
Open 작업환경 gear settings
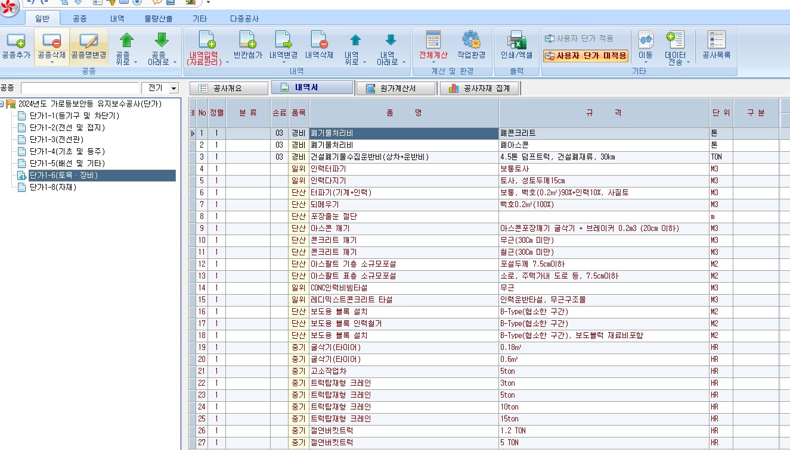471,40
